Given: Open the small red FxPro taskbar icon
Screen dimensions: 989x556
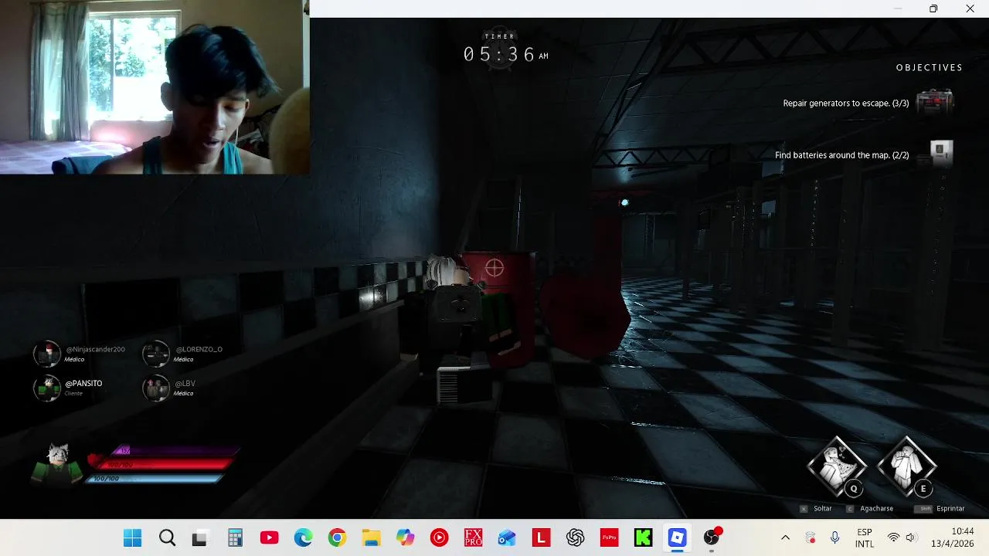Looking at the screenshot, I should [609, 537].
